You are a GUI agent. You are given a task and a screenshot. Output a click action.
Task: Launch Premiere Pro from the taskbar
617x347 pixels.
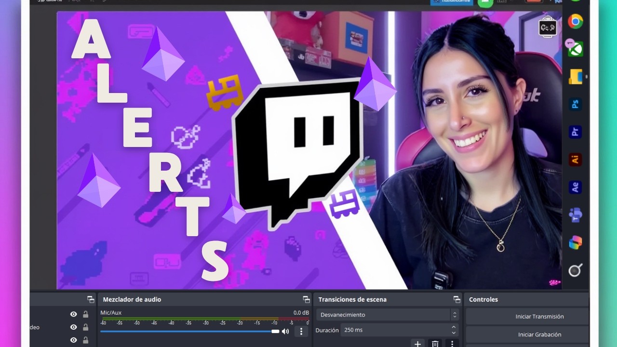(x=575, y=132)
